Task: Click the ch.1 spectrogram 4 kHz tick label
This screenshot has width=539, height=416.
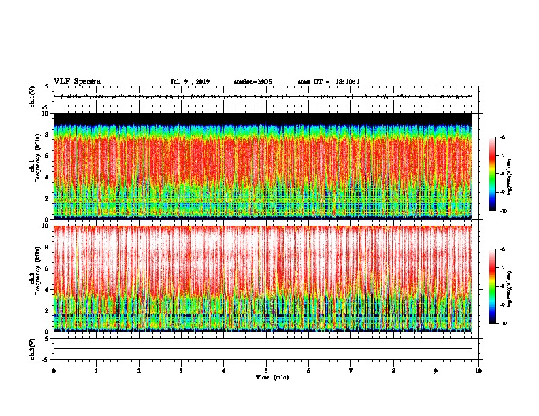Action: [47, 177]
